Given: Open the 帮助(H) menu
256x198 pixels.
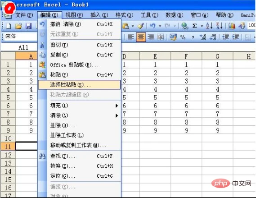Looking at the screenshot, I should 225,15.
